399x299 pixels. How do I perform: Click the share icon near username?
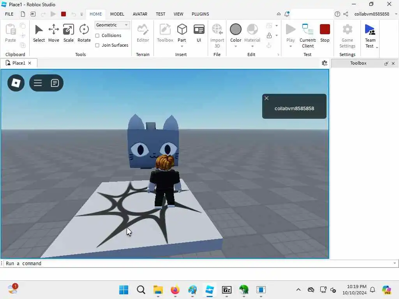(346, 14)
